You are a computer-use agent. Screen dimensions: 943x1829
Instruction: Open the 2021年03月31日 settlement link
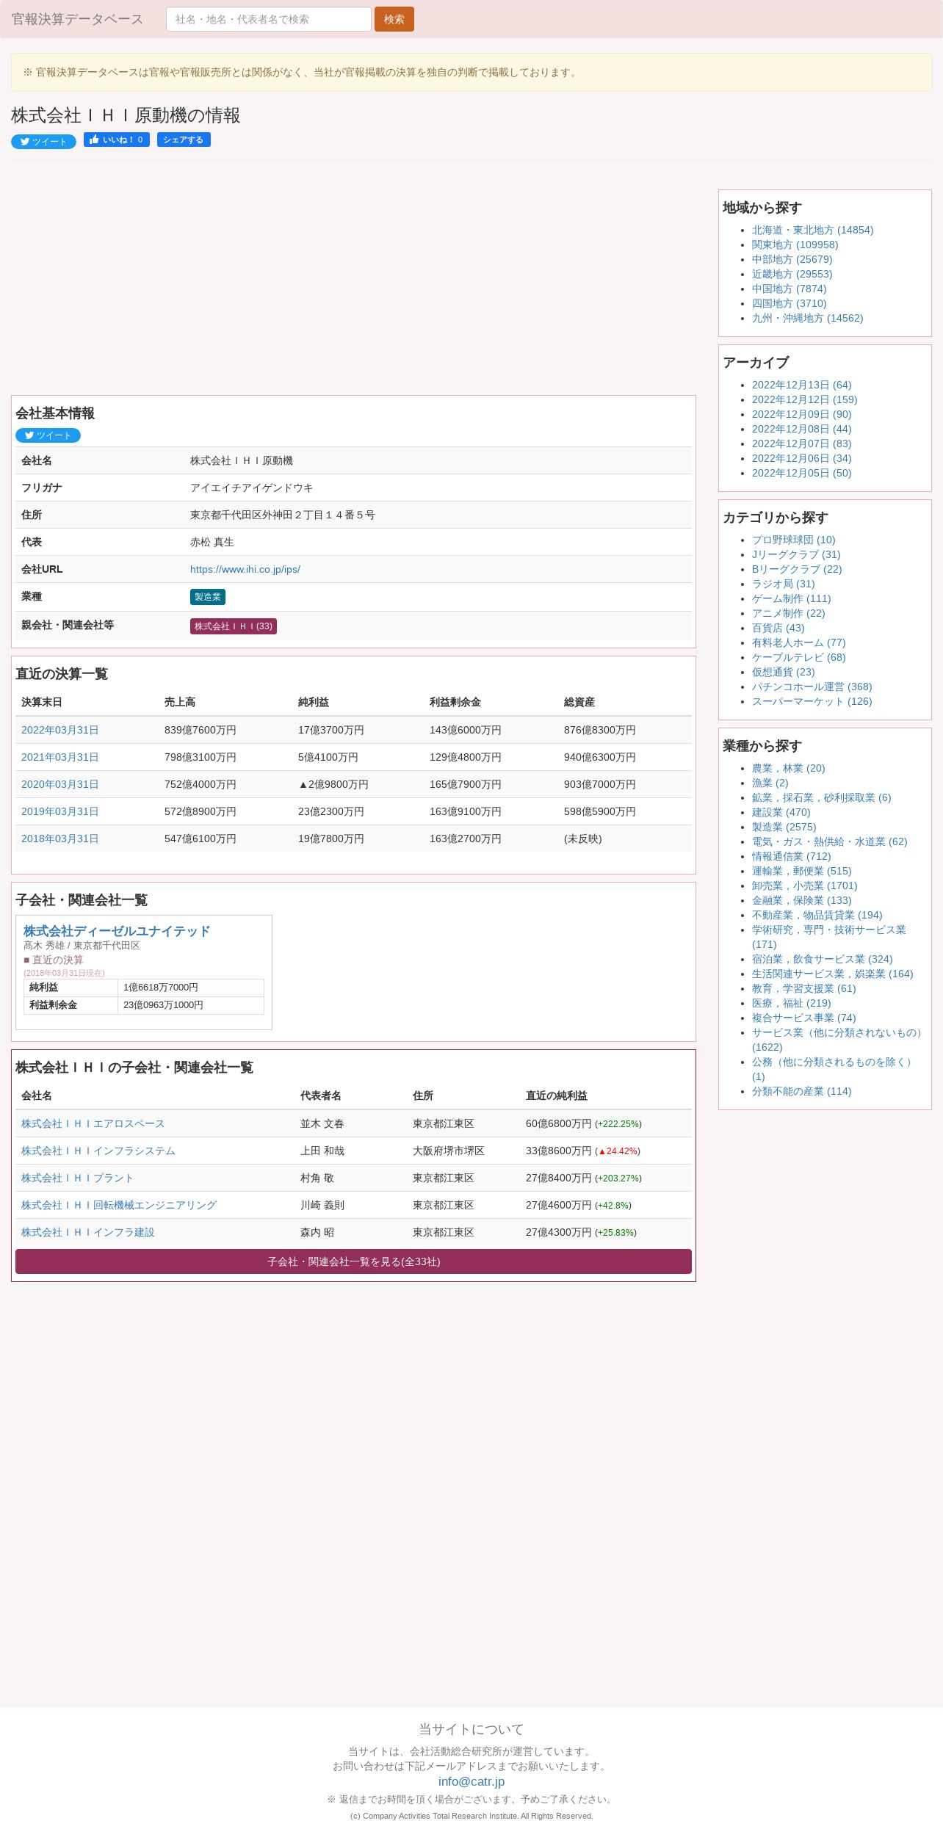click(x=59, y=757)
